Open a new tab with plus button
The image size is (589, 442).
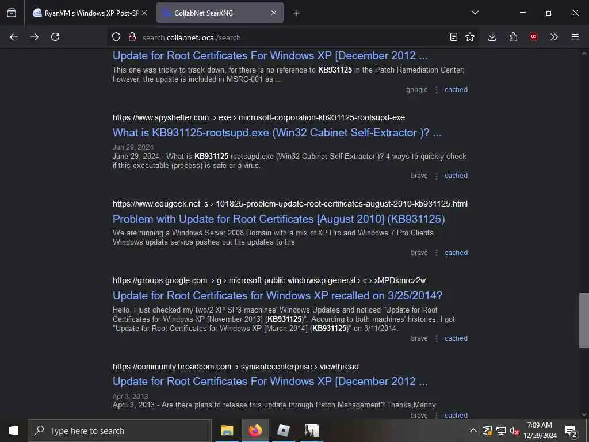tap(296, 13)
